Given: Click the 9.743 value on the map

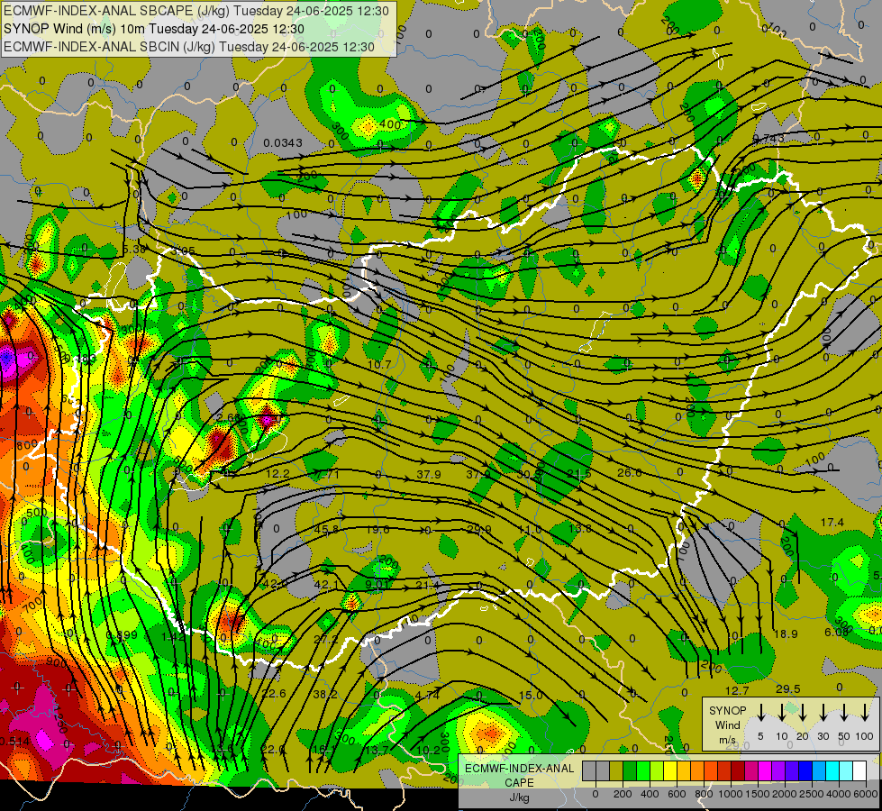Looking at the screenshot, I should tap(768, 139).
